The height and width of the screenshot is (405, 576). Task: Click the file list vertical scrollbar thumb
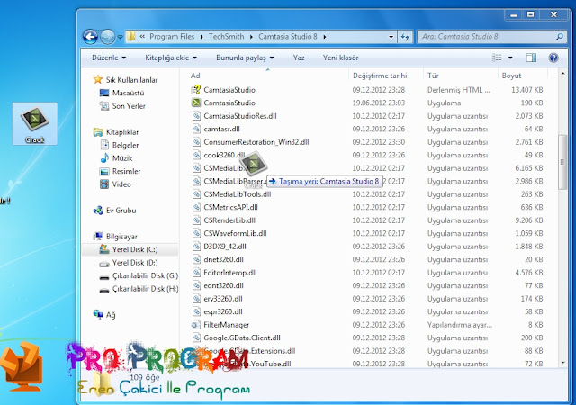(562, 162)
